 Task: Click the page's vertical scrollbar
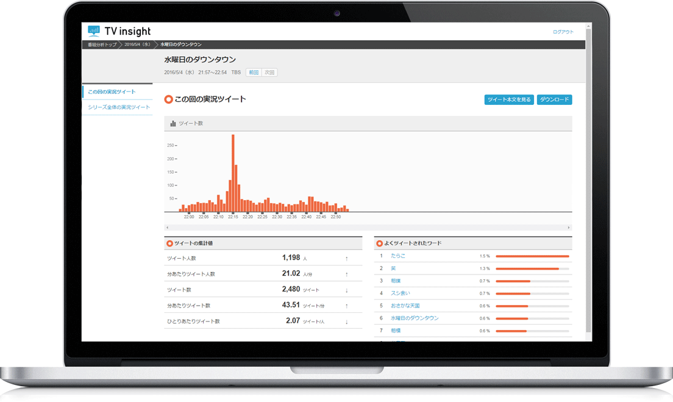[x=588, y=181]
